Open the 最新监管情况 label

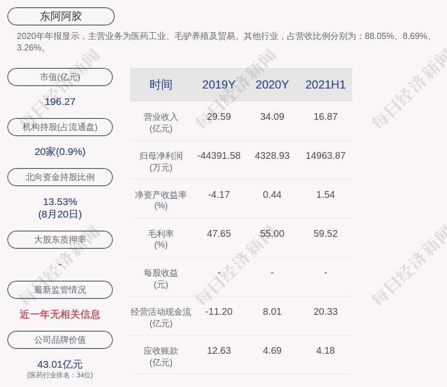pos(60,290)
